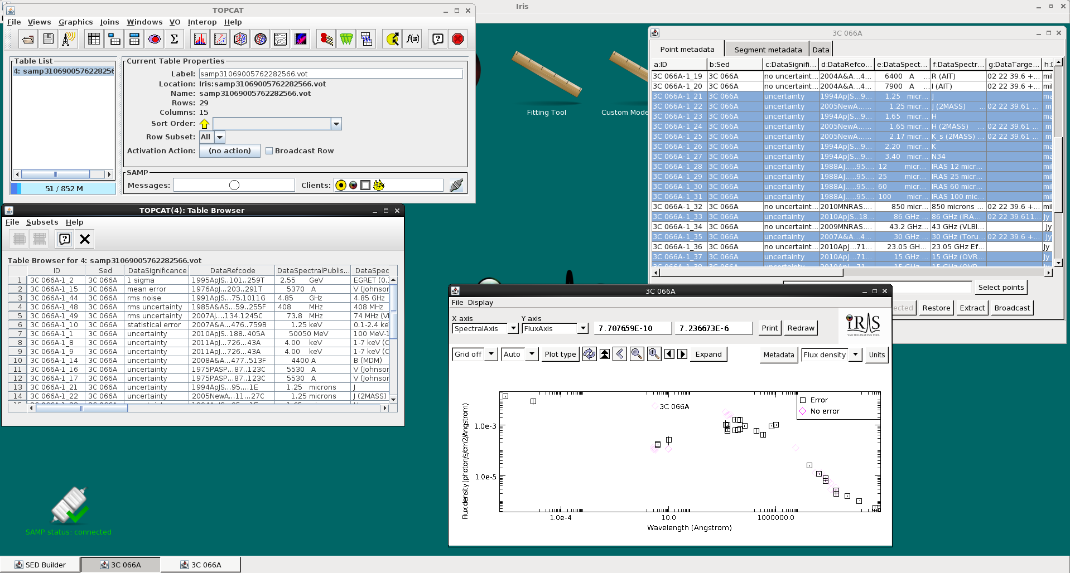Open the Auto scaling dropdown

[519, 354]
